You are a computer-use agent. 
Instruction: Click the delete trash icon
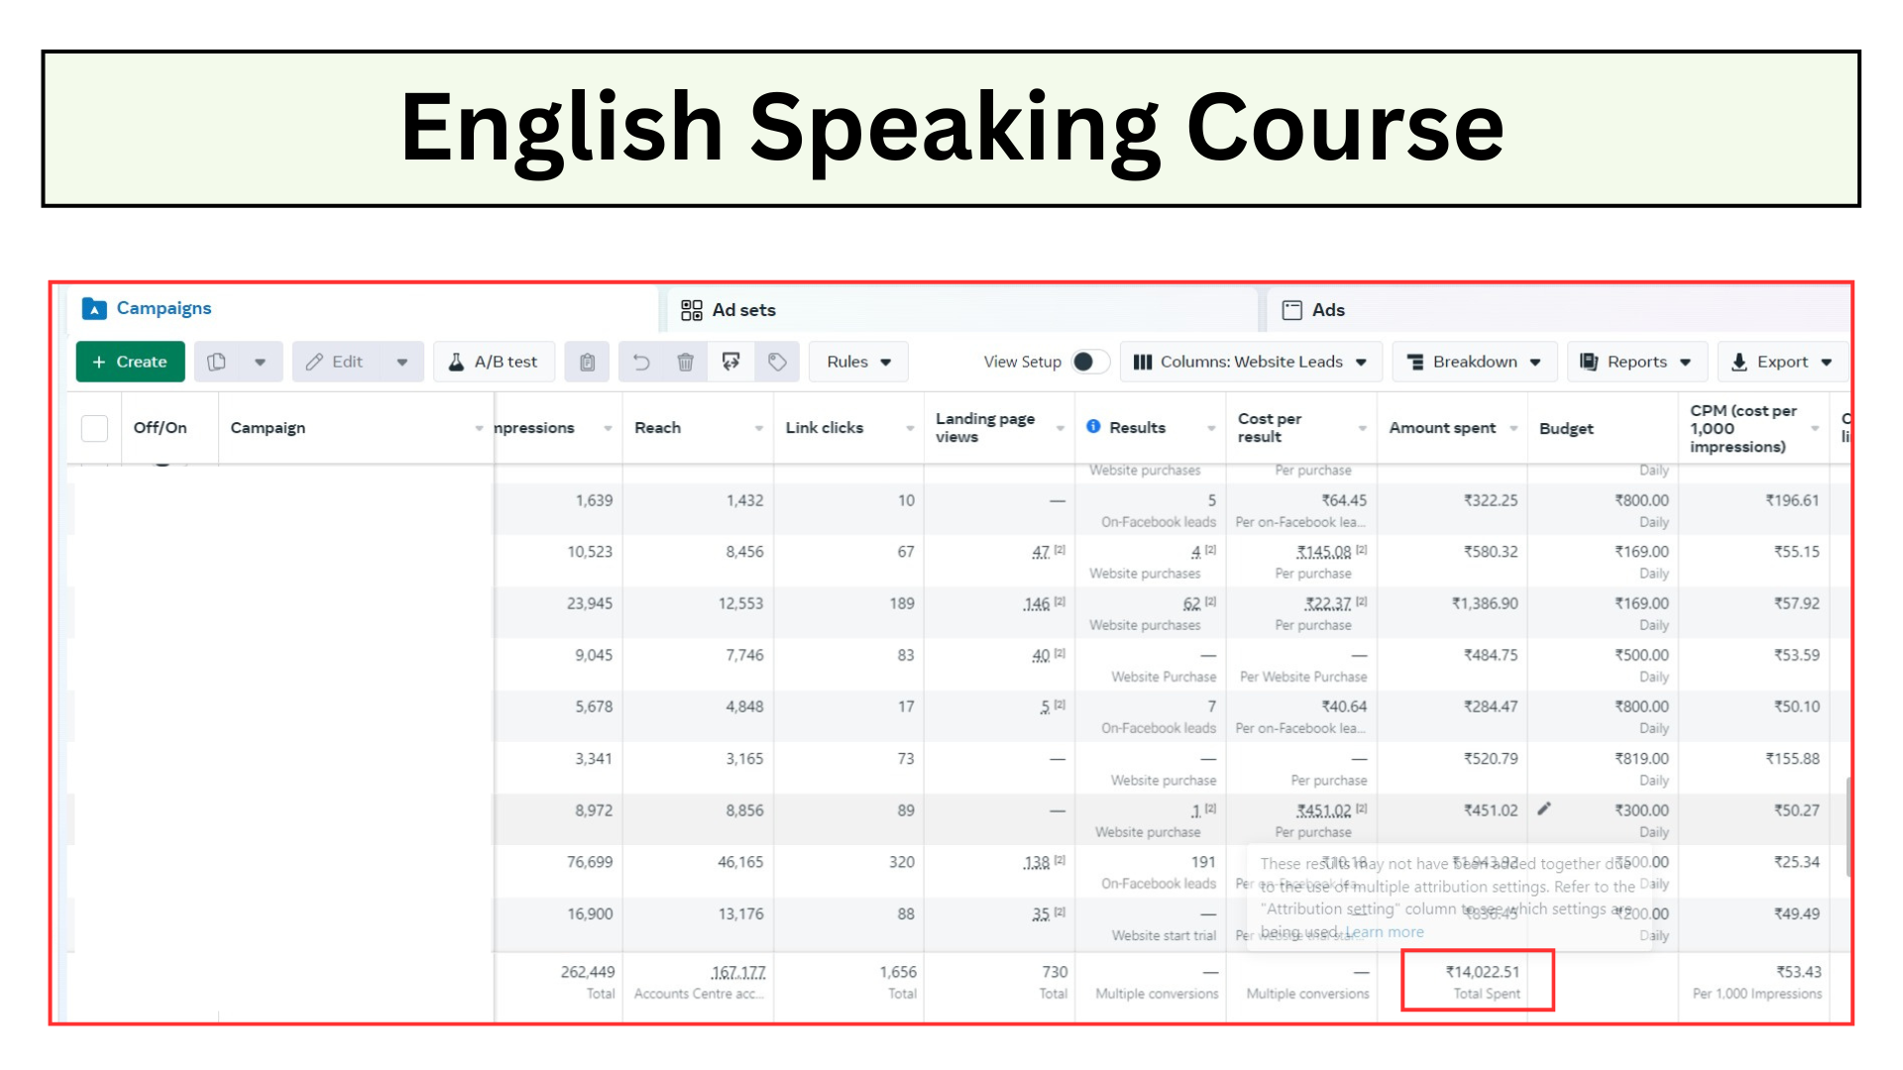685,362
